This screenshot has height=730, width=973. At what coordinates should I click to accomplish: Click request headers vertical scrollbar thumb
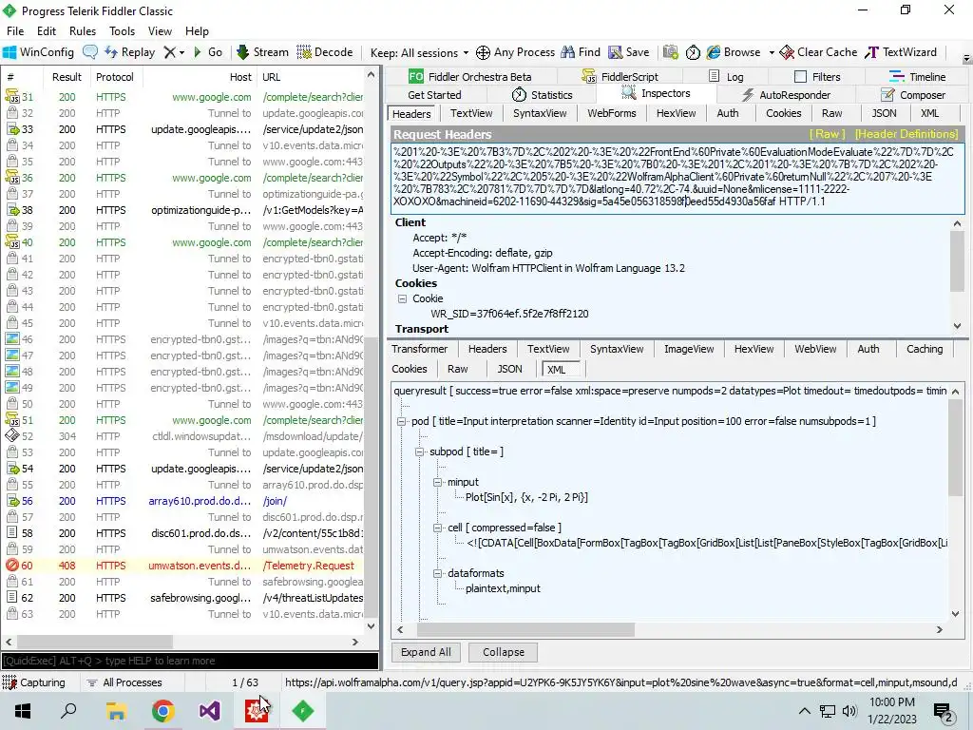(x=957, y=260)
